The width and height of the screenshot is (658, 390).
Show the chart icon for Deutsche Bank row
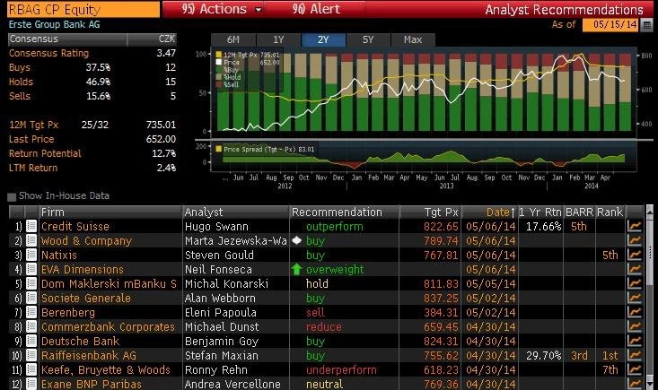(634, 341)
